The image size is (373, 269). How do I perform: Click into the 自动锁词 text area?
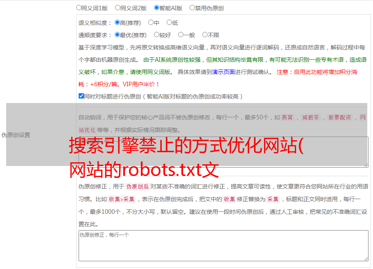point(224,152)
